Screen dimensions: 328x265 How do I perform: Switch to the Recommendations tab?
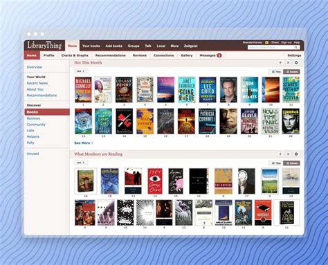click(111, 55)
